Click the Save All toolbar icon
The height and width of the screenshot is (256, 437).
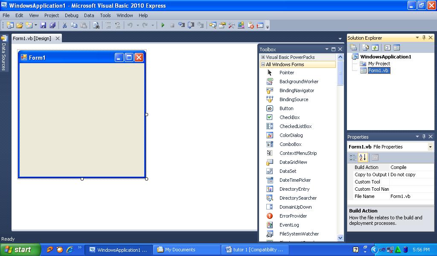pos(52,25)
